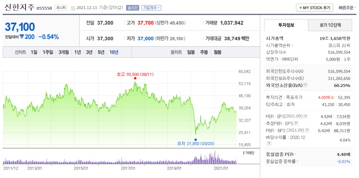
Task: Click the calendar icon before 2021.12.13
Action: point(73,8)
